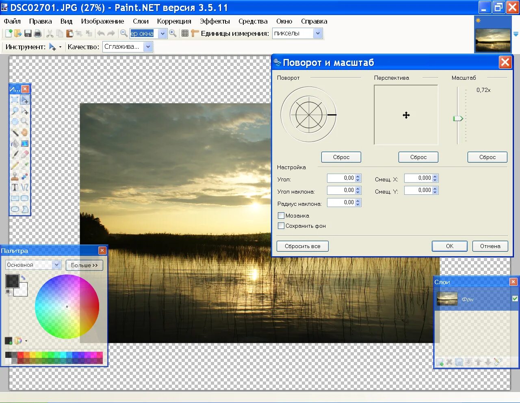Select the Paint Bucket tool
520x403 pixels.
click(15, 144)
